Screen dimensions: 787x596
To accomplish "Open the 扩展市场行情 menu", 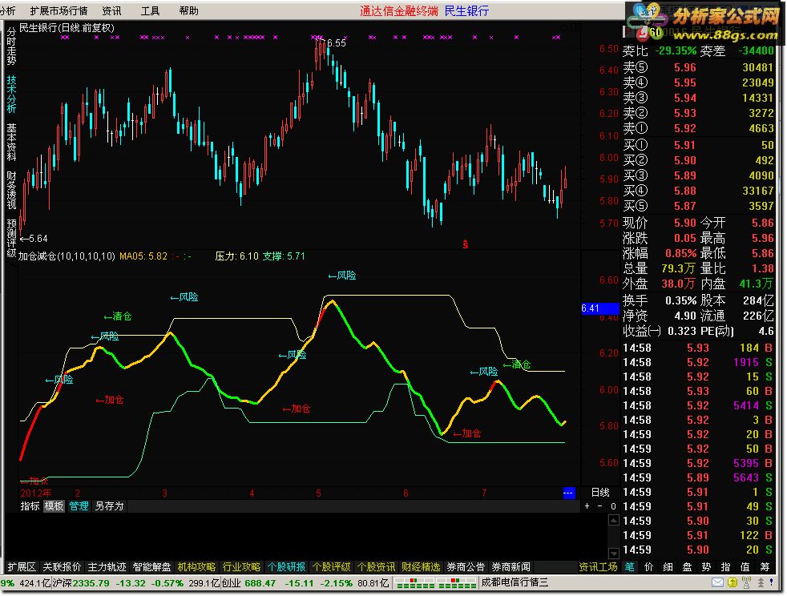I will click(59, 10).
